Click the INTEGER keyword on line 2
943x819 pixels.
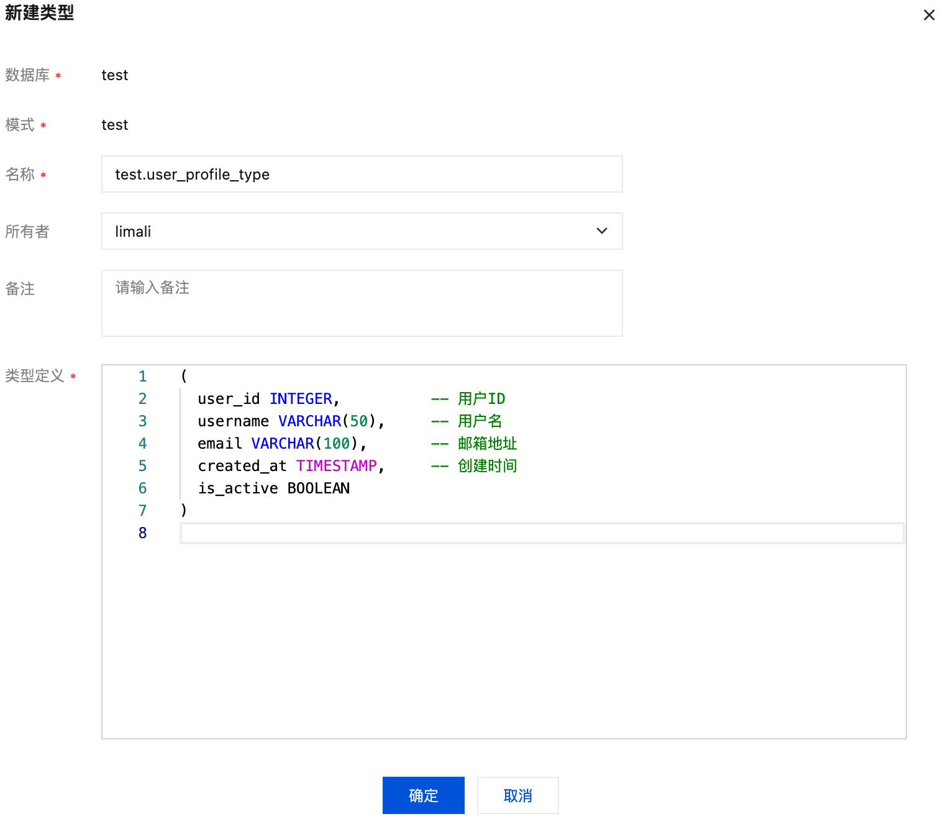pos(301,399)
